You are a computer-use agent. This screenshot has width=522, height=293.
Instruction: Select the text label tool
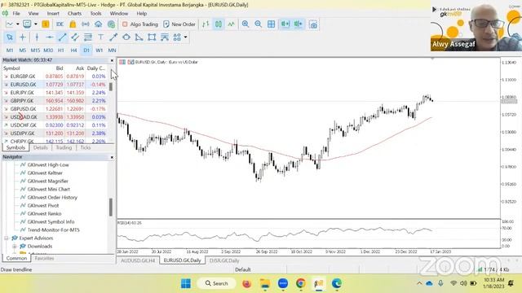[x=100, y=37]
